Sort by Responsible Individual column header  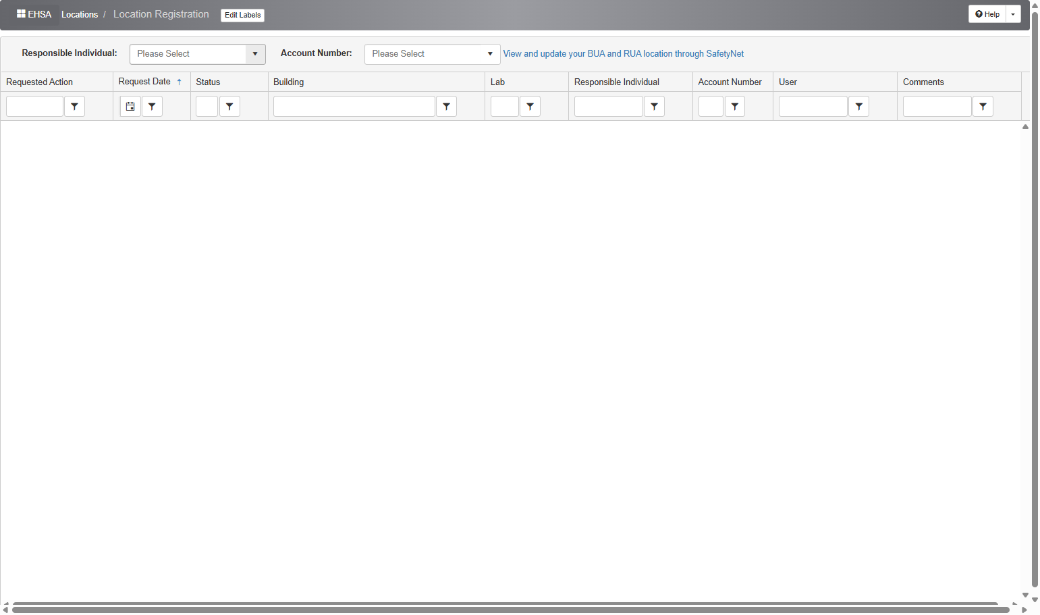coord(617,82)
